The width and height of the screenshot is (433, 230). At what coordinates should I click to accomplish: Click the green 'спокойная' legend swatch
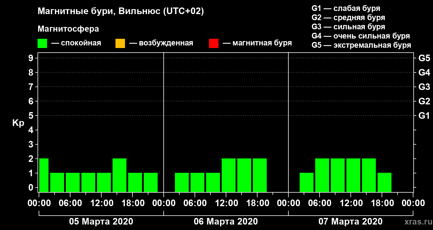point(42,43)
